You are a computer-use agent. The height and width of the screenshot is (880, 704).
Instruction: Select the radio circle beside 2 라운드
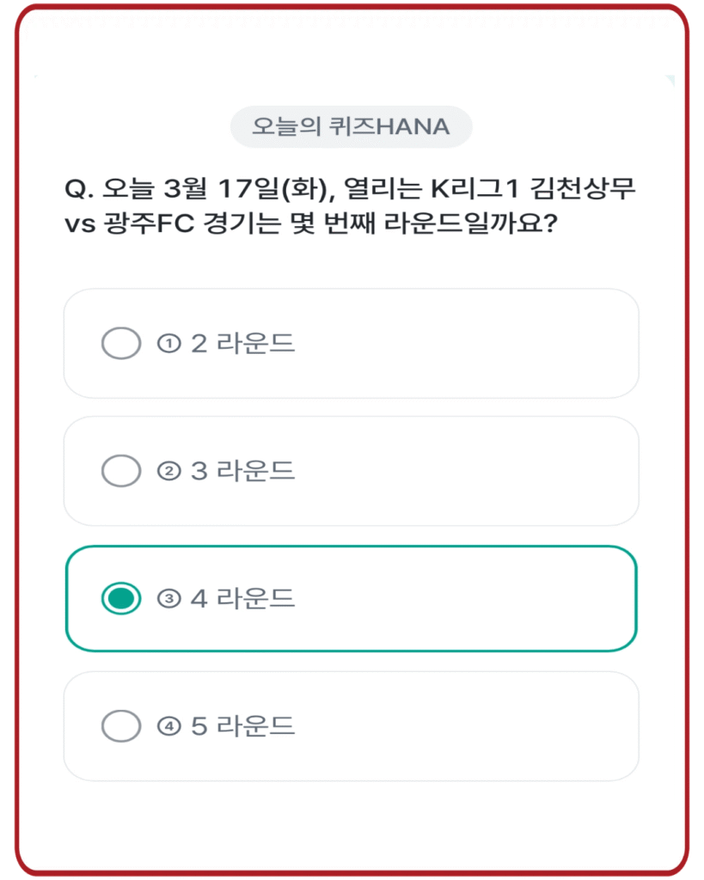click(119, 342)
